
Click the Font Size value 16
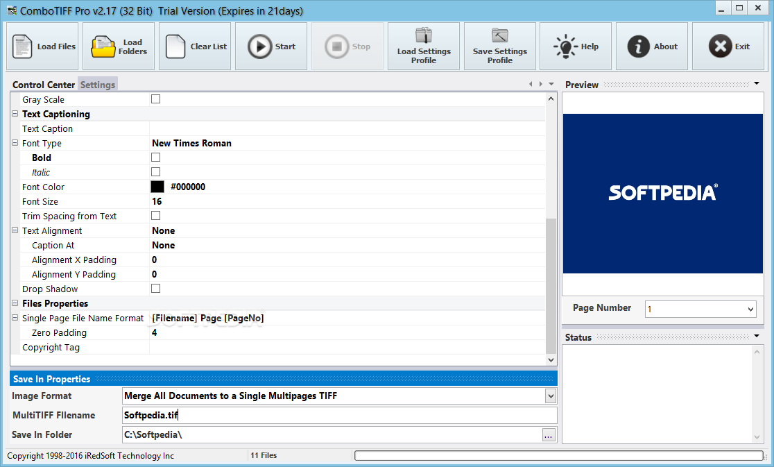pos(157,201)
